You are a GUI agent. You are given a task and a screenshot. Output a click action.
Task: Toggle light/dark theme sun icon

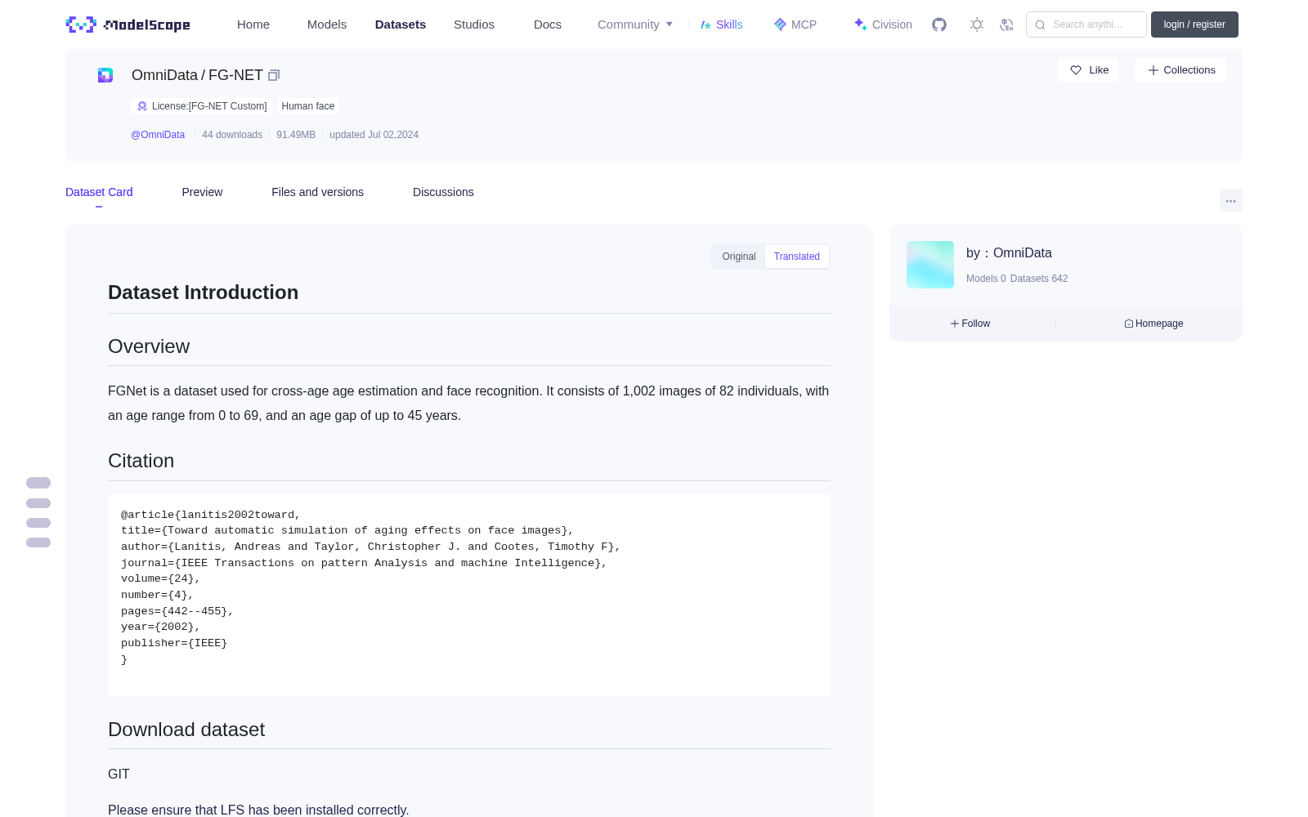pyautogui.click(x=977, y=25)
